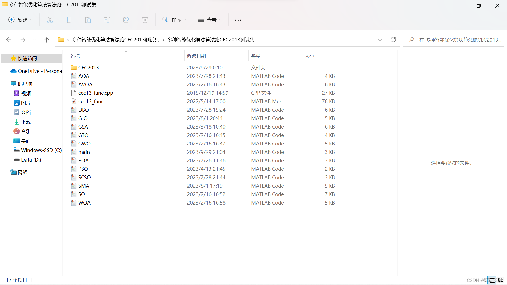Click 2015/12/19 14:59 modified date
Viewport: 507px width, 285px height.
pyautogui.click(x=208, y=93)
